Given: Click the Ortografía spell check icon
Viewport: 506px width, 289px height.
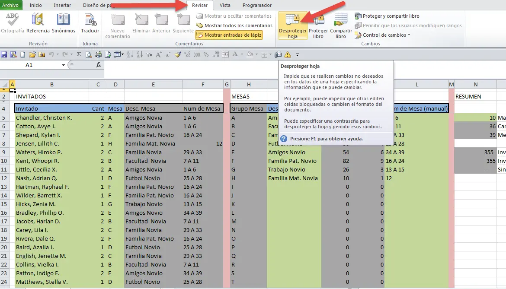Looking at the screenshot, I should [x=12, y=19].
